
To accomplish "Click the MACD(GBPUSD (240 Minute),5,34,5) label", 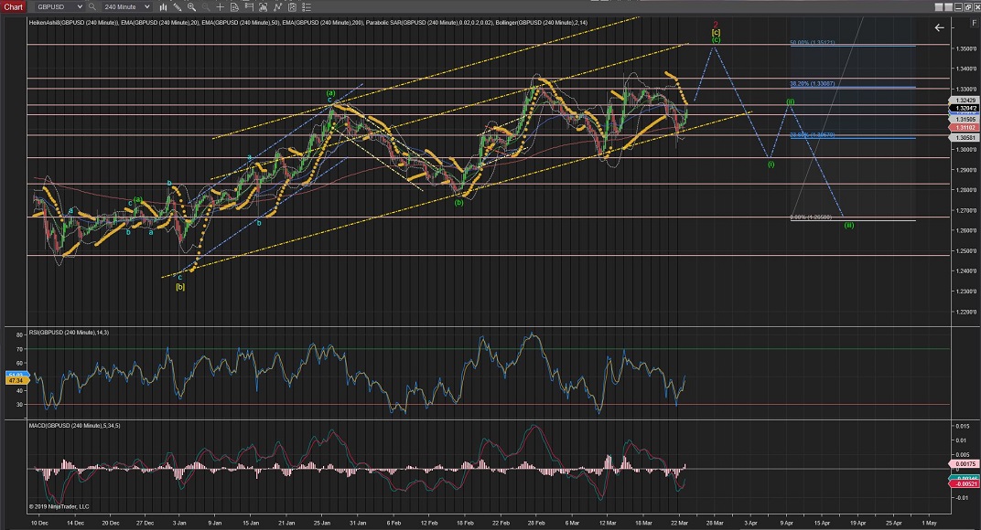I will click(x=74, y=426).
